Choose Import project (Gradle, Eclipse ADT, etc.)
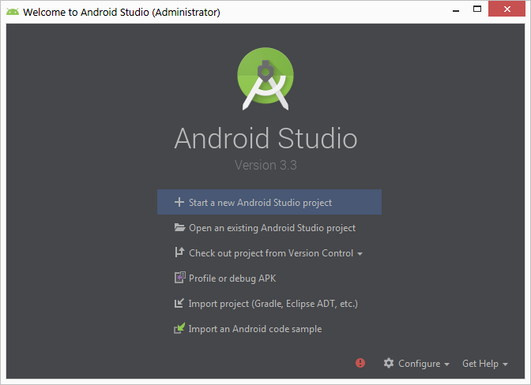This screenshot has width=531, height=385. 273,304
